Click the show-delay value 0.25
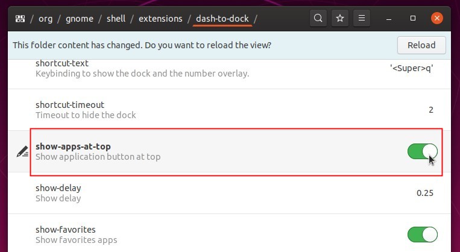460x252 pixels. 425,193
